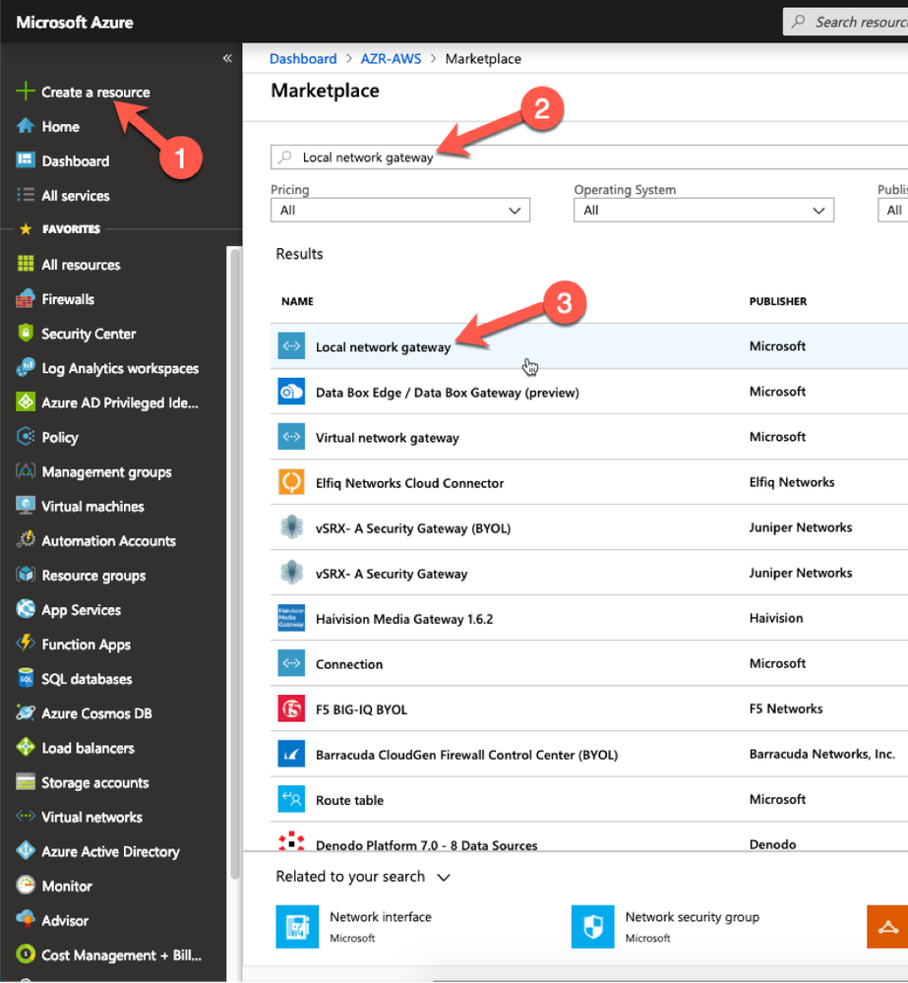Open the Pricing filter dropdown

399,210
